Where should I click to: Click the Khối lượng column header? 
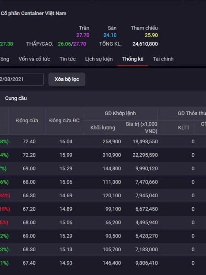[103, 128]
